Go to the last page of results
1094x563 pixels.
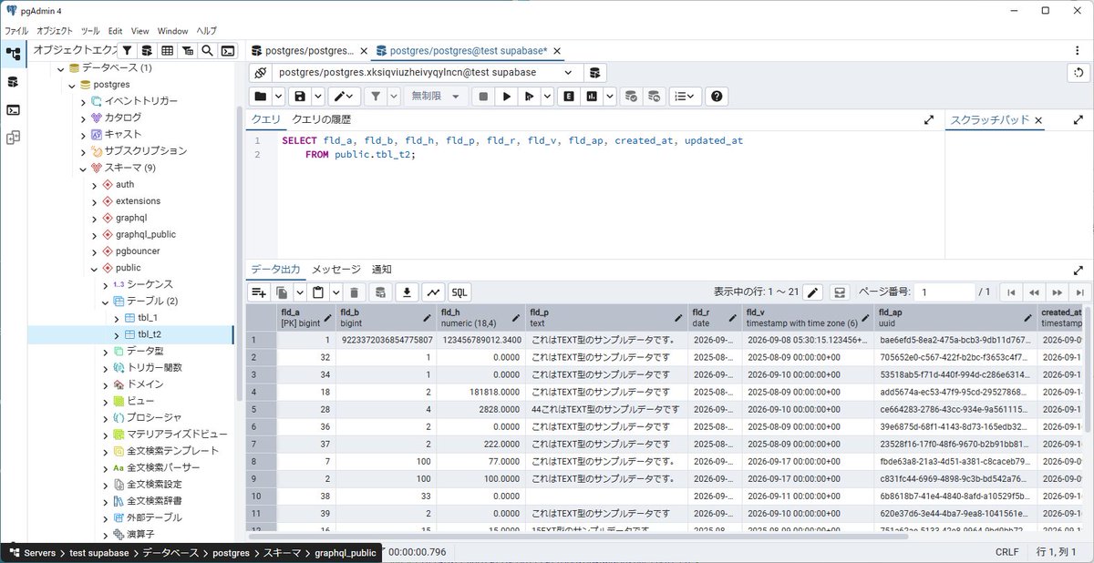1079,292
